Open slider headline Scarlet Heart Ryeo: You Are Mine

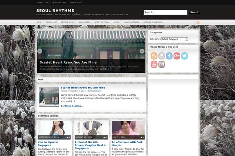point(68,62)
